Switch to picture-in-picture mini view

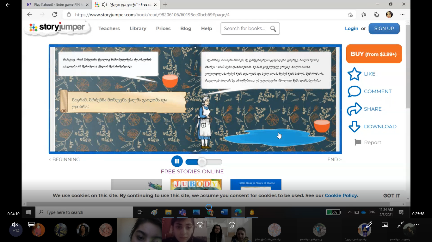[385, 225]
